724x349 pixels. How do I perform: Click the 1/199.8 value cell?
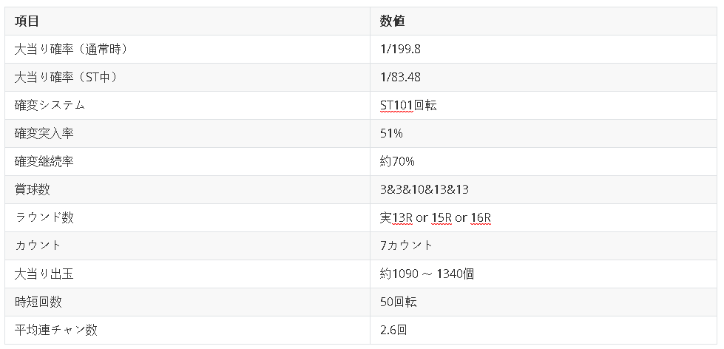point(400,50)
